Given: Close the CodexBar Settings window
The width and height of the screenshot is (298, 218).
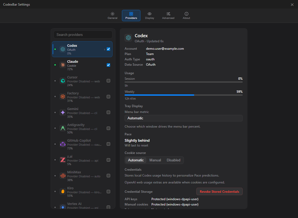Looking at the screenshot, I should coord(292,5).
